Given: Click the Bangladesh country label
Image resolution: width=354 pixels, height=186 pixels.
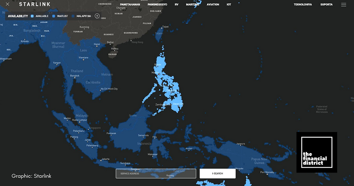Looking at the screenshot, I should (32, 30).
